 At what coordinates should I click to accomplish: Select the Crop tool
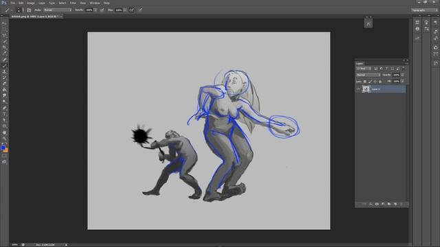(x=4, y=47)
